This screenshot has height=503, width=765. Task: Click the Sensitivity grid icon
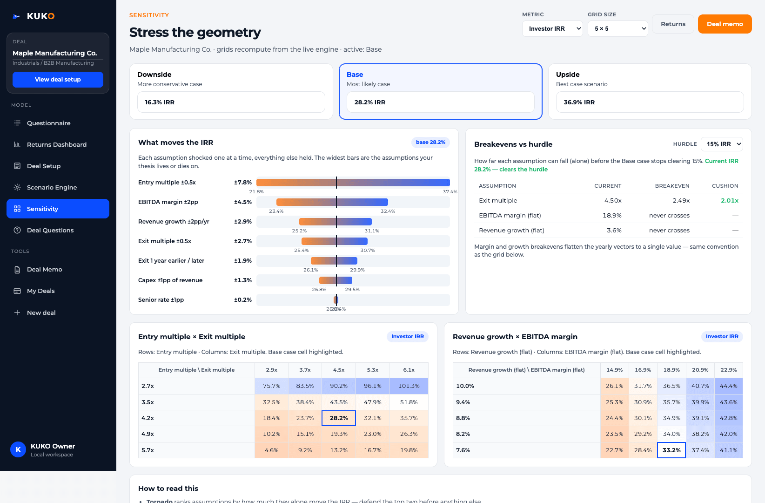17,209
